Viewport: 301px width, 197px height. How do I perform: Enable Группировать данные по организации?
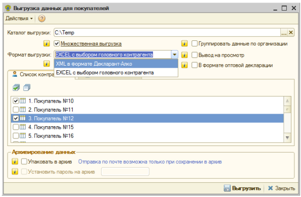[194, 43]
